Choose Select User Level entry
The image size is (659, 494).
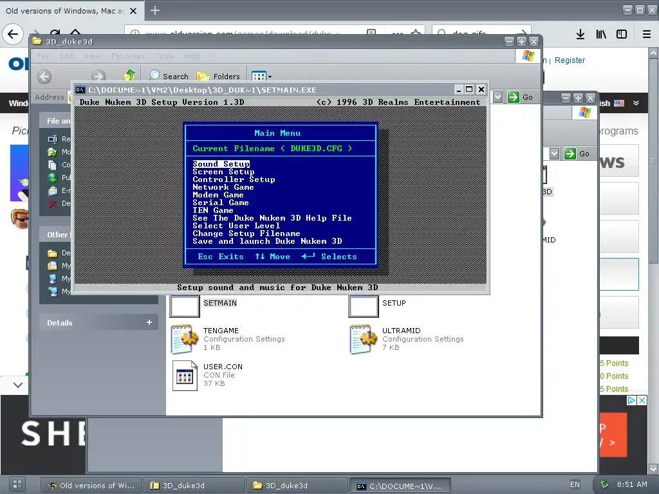(x=236, y=226)
